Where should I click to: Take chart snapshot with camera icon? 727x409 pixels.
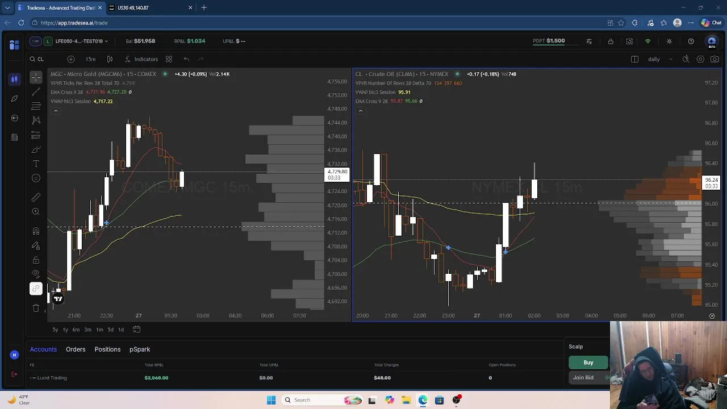pos(715,59)
